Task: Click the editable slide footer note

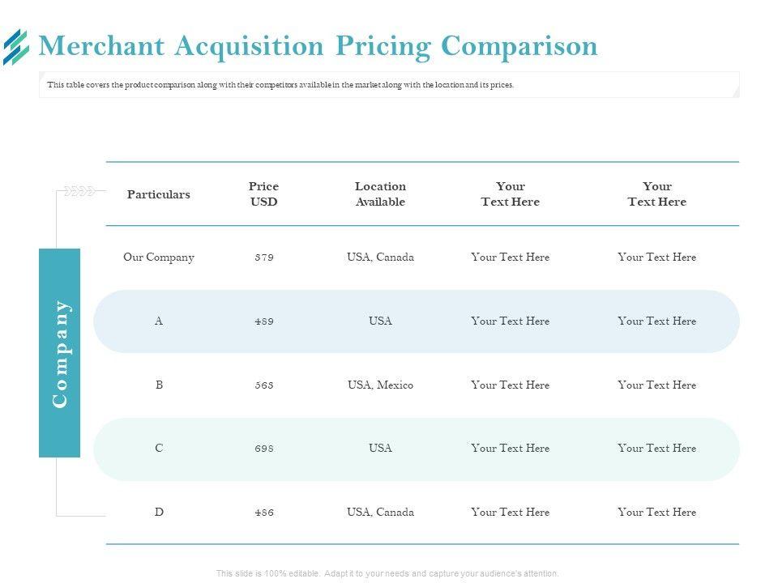Action: tap(387, 573)
